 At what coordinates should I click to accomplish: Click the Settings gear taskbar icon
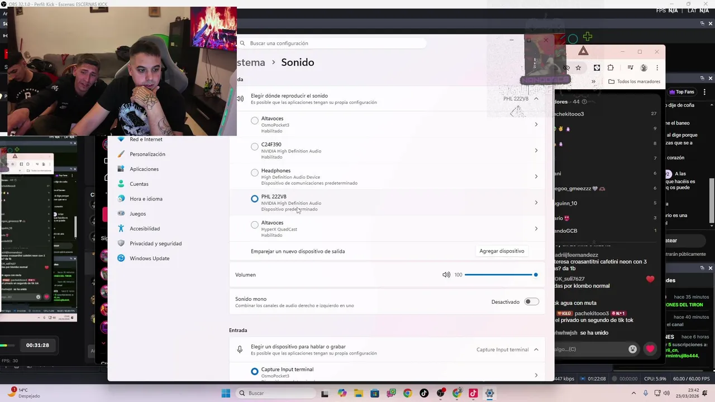click(489, 393)
